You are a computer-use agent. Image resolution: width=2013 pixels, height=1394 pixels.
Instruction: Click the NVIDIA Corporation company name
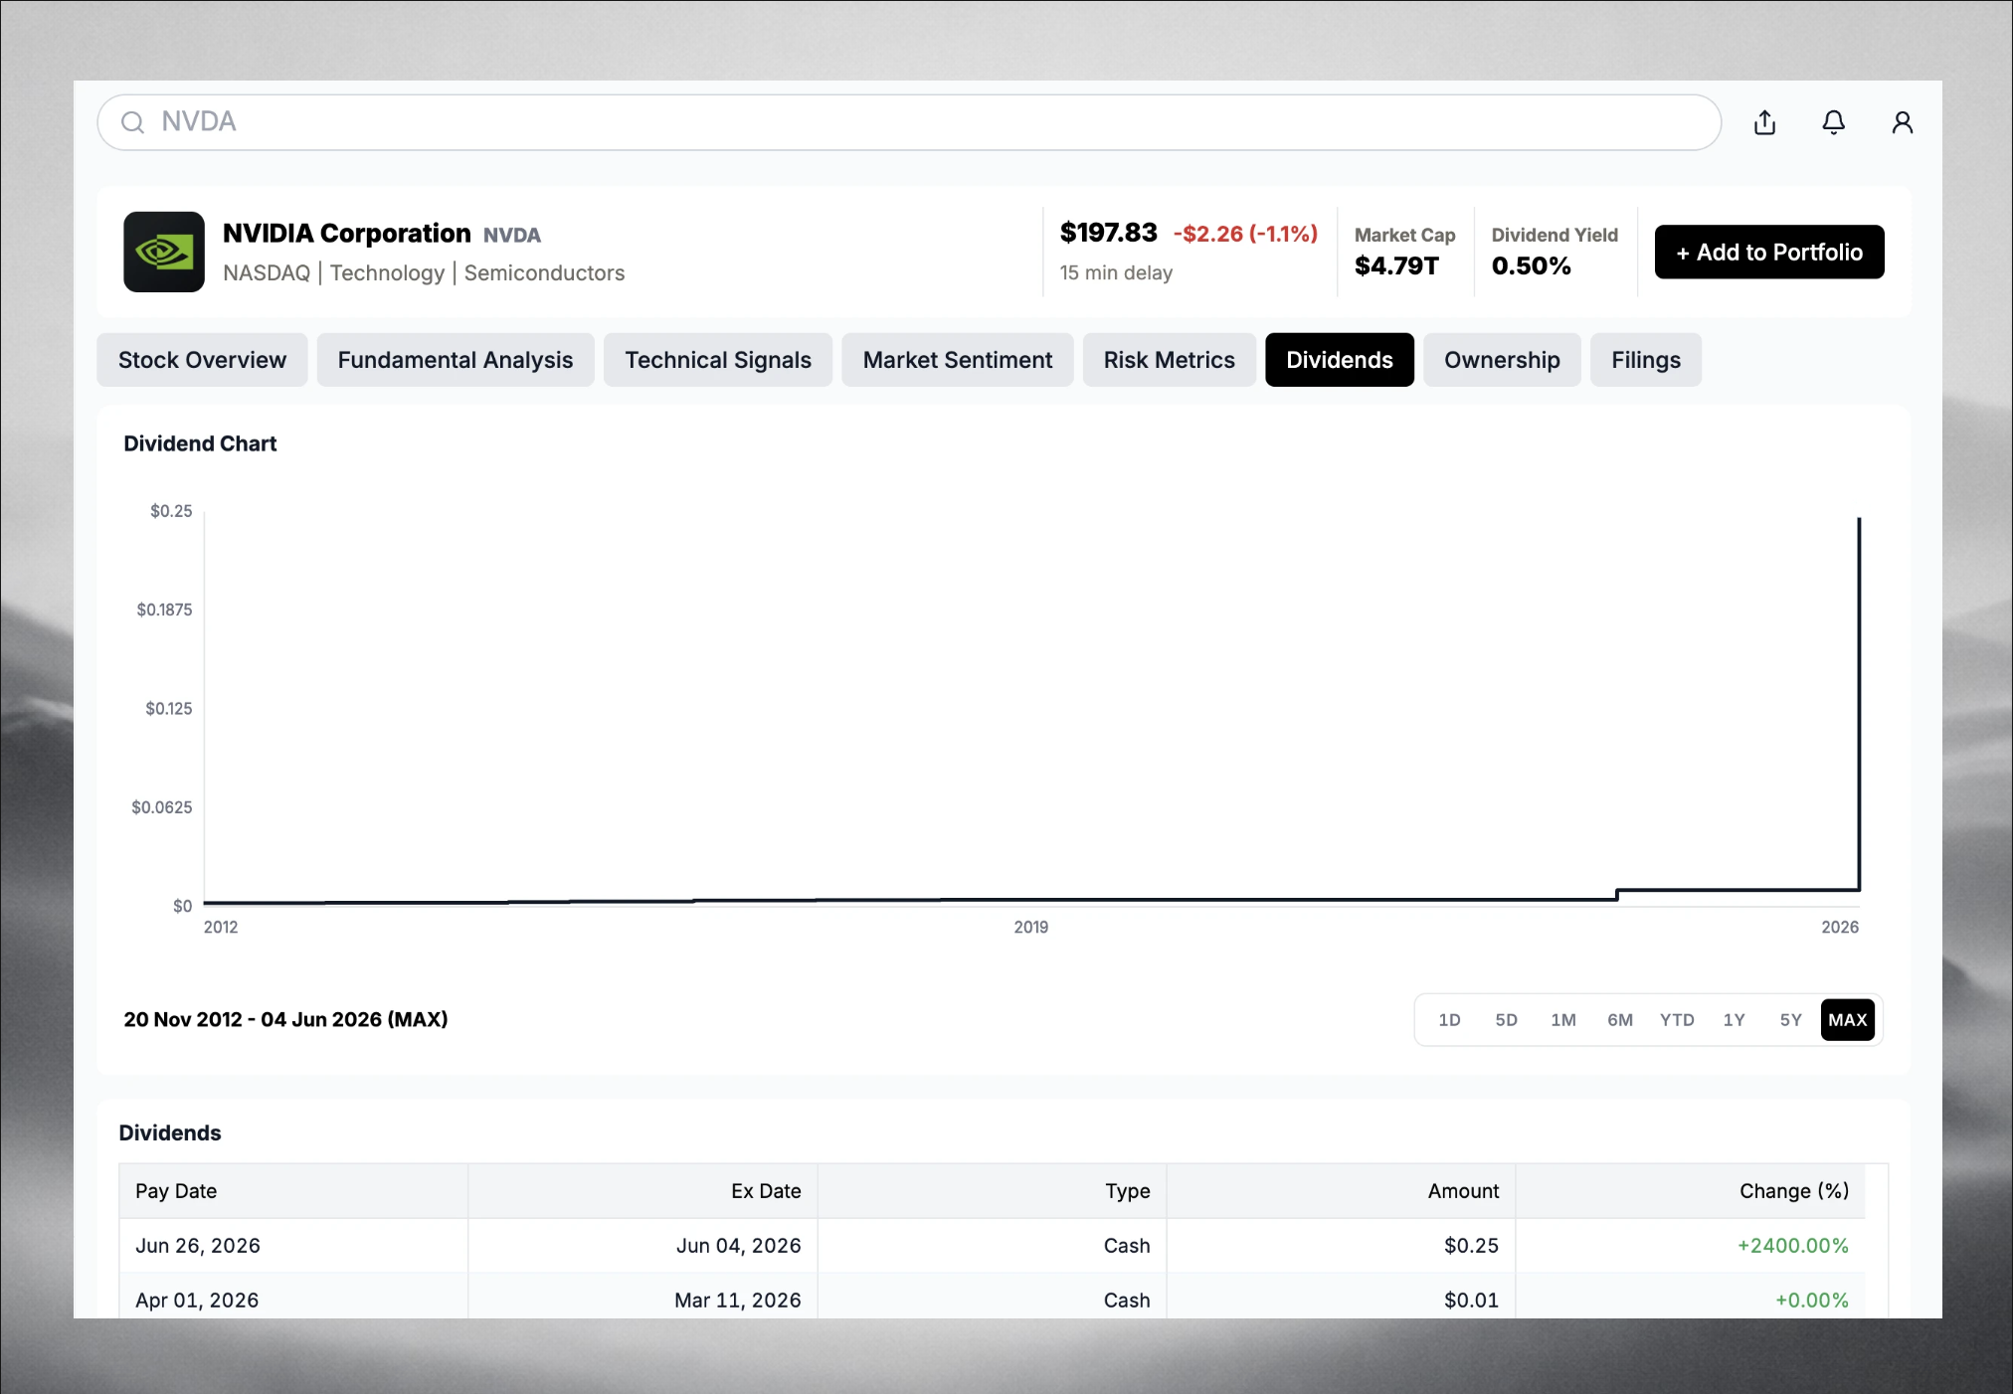coord(347,234)
